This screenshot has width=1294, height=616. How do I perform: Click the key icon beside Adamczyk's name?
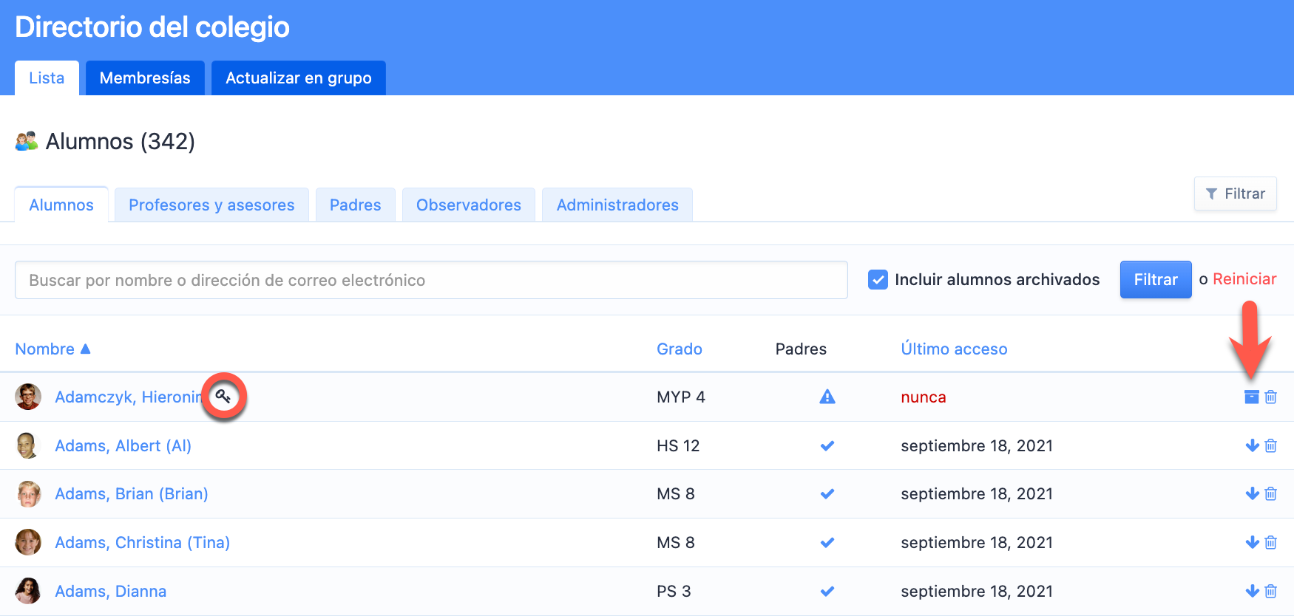[x=223, y=397]
